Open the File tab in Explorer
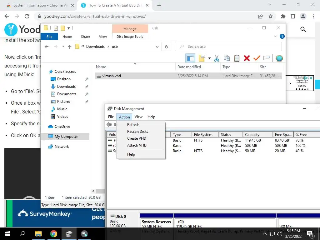This screenshot has width=320, height=240. point(49,37)
